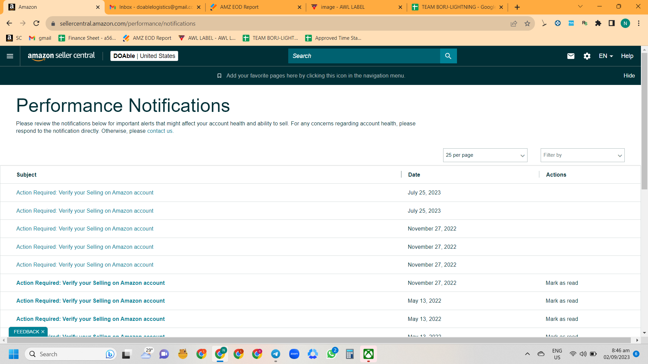This screenshot has height=364, width=648.
Task: Click the Date column header
Action: (414, 175)
